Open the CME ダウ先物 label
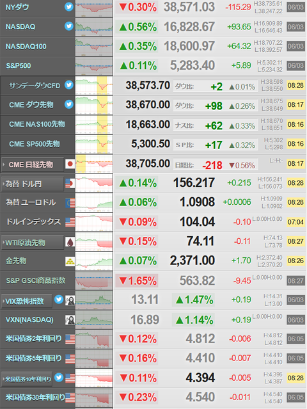This screenshot has width=307, height=409. 31,105
